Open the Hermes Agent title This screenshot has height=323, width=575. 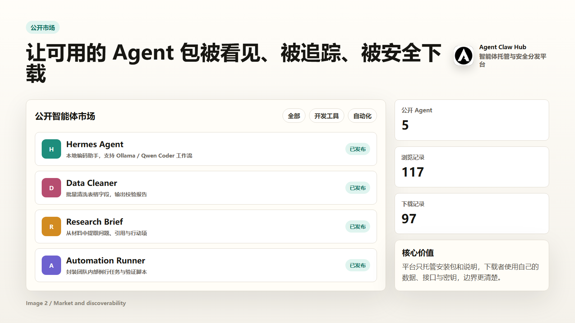click(x=95, y=144)
